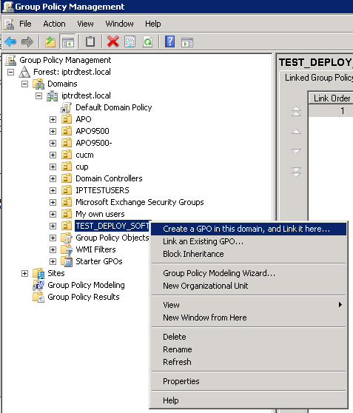Select the cup OU tree item
The width and height of the screenshot is (353, 413).
(82, 167)
